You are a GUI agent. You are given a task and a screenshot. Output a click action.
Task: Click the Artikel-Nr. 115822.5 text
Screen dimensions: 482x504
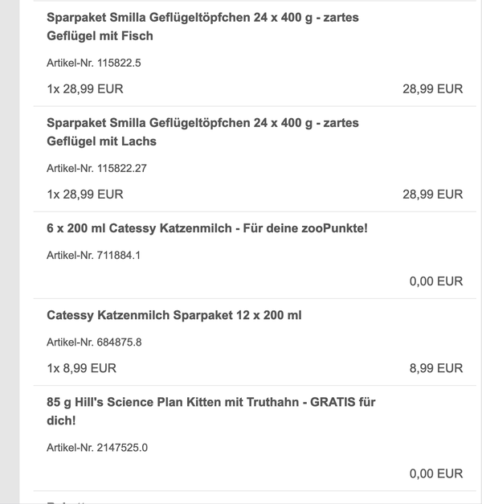[93, 63]
